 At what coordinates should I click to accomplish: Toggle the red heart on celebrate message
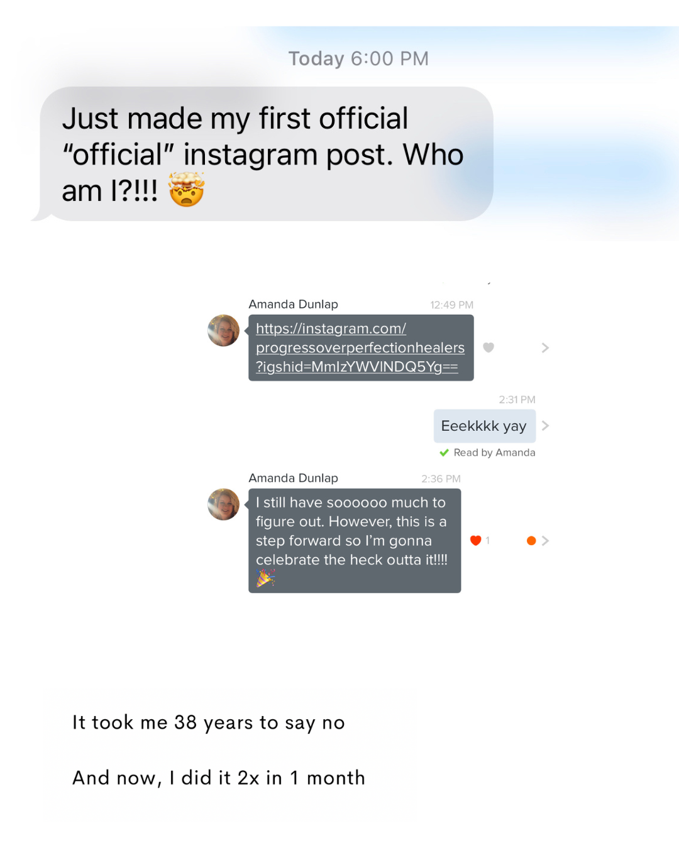pyautogui.click(x=476, y=540)
